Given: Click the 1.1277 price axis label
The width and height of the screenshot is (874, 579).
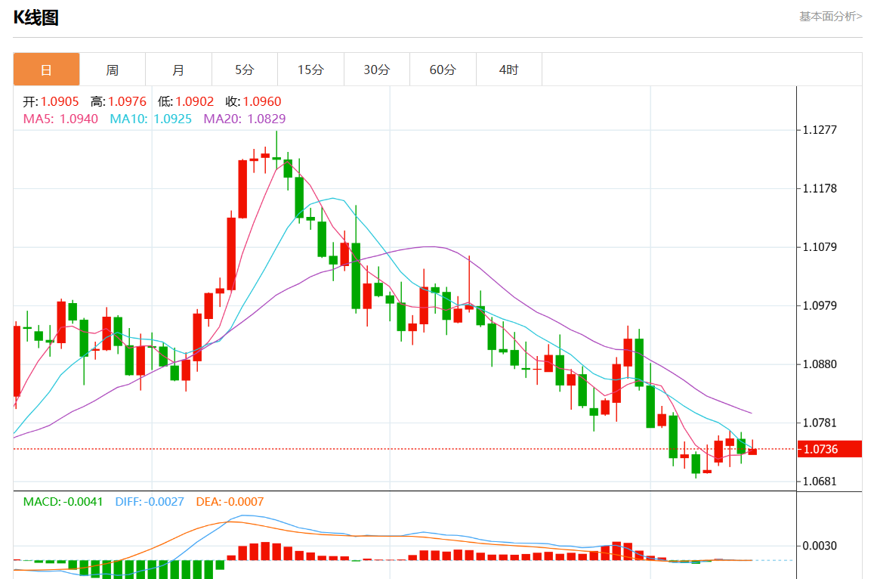Looking at the screenshot, I should 820,130.
